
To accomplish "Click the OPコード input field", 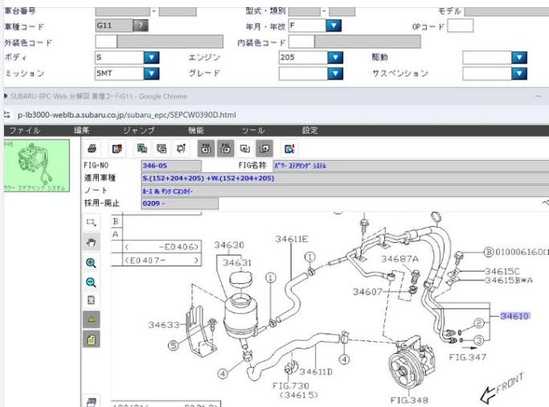I will tap(461, 26).
